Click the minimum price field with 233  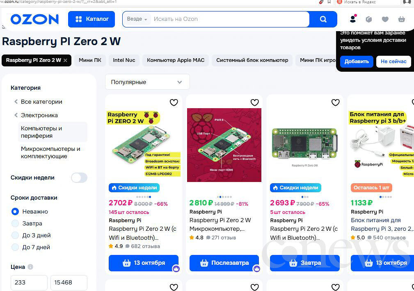point(29,282)
